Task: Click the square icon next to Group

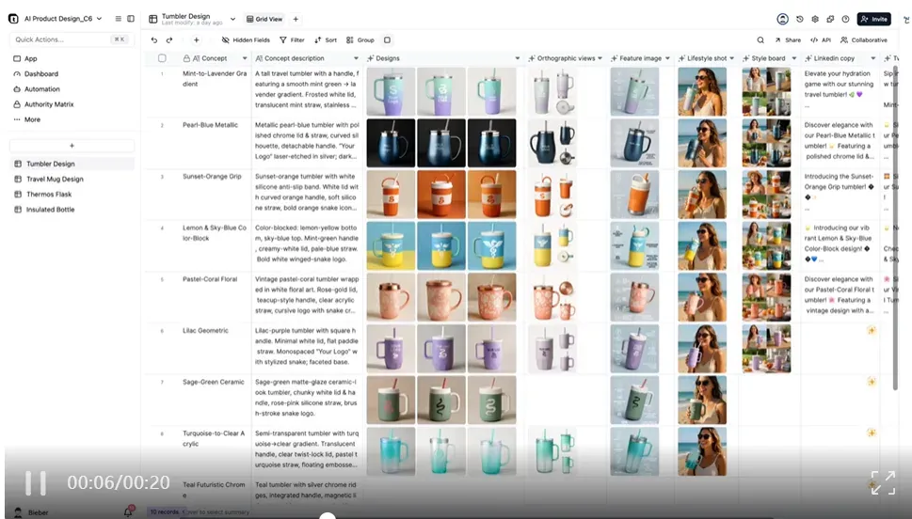Action: 388,40
